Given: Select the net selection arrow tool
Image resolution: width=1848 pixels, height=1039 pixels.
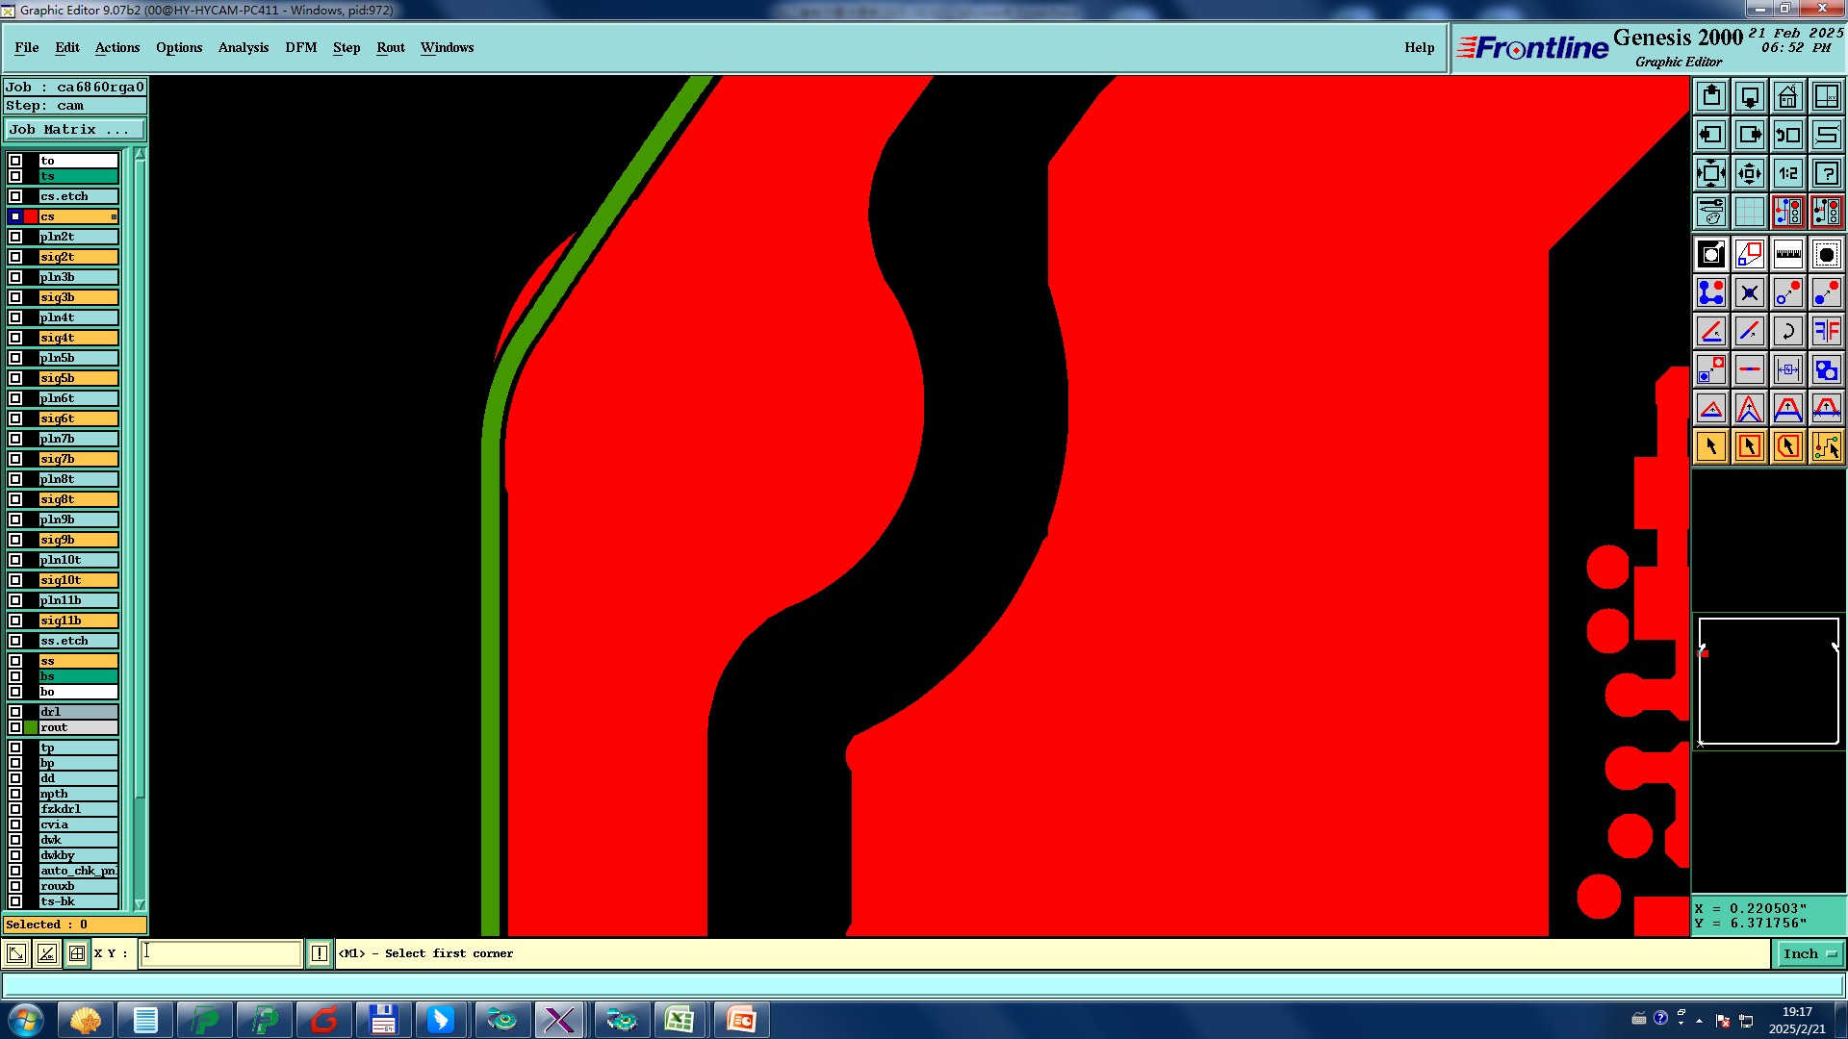Looking at the screenshot, I should coord(1826,446).
